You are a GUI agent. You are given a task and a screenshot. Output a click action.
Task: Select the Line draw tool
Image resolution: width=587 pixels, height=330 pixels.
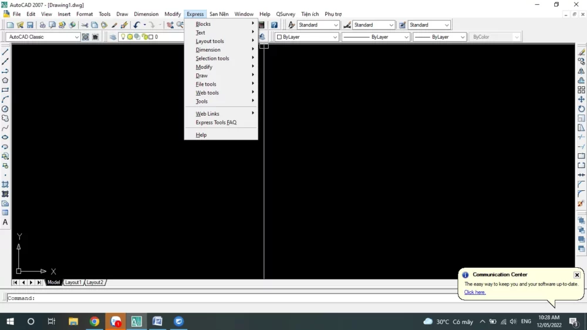point(5,52)
